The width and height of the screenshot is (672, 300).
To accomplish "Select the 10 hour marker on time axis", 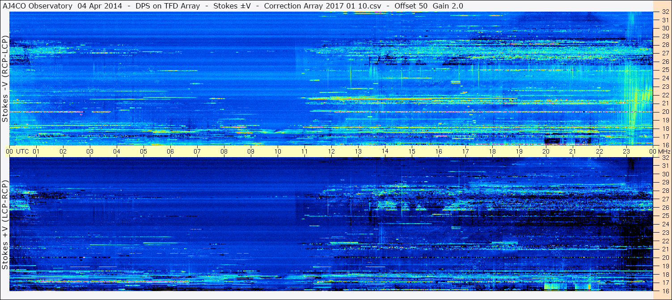I will [x=278, y=151].
